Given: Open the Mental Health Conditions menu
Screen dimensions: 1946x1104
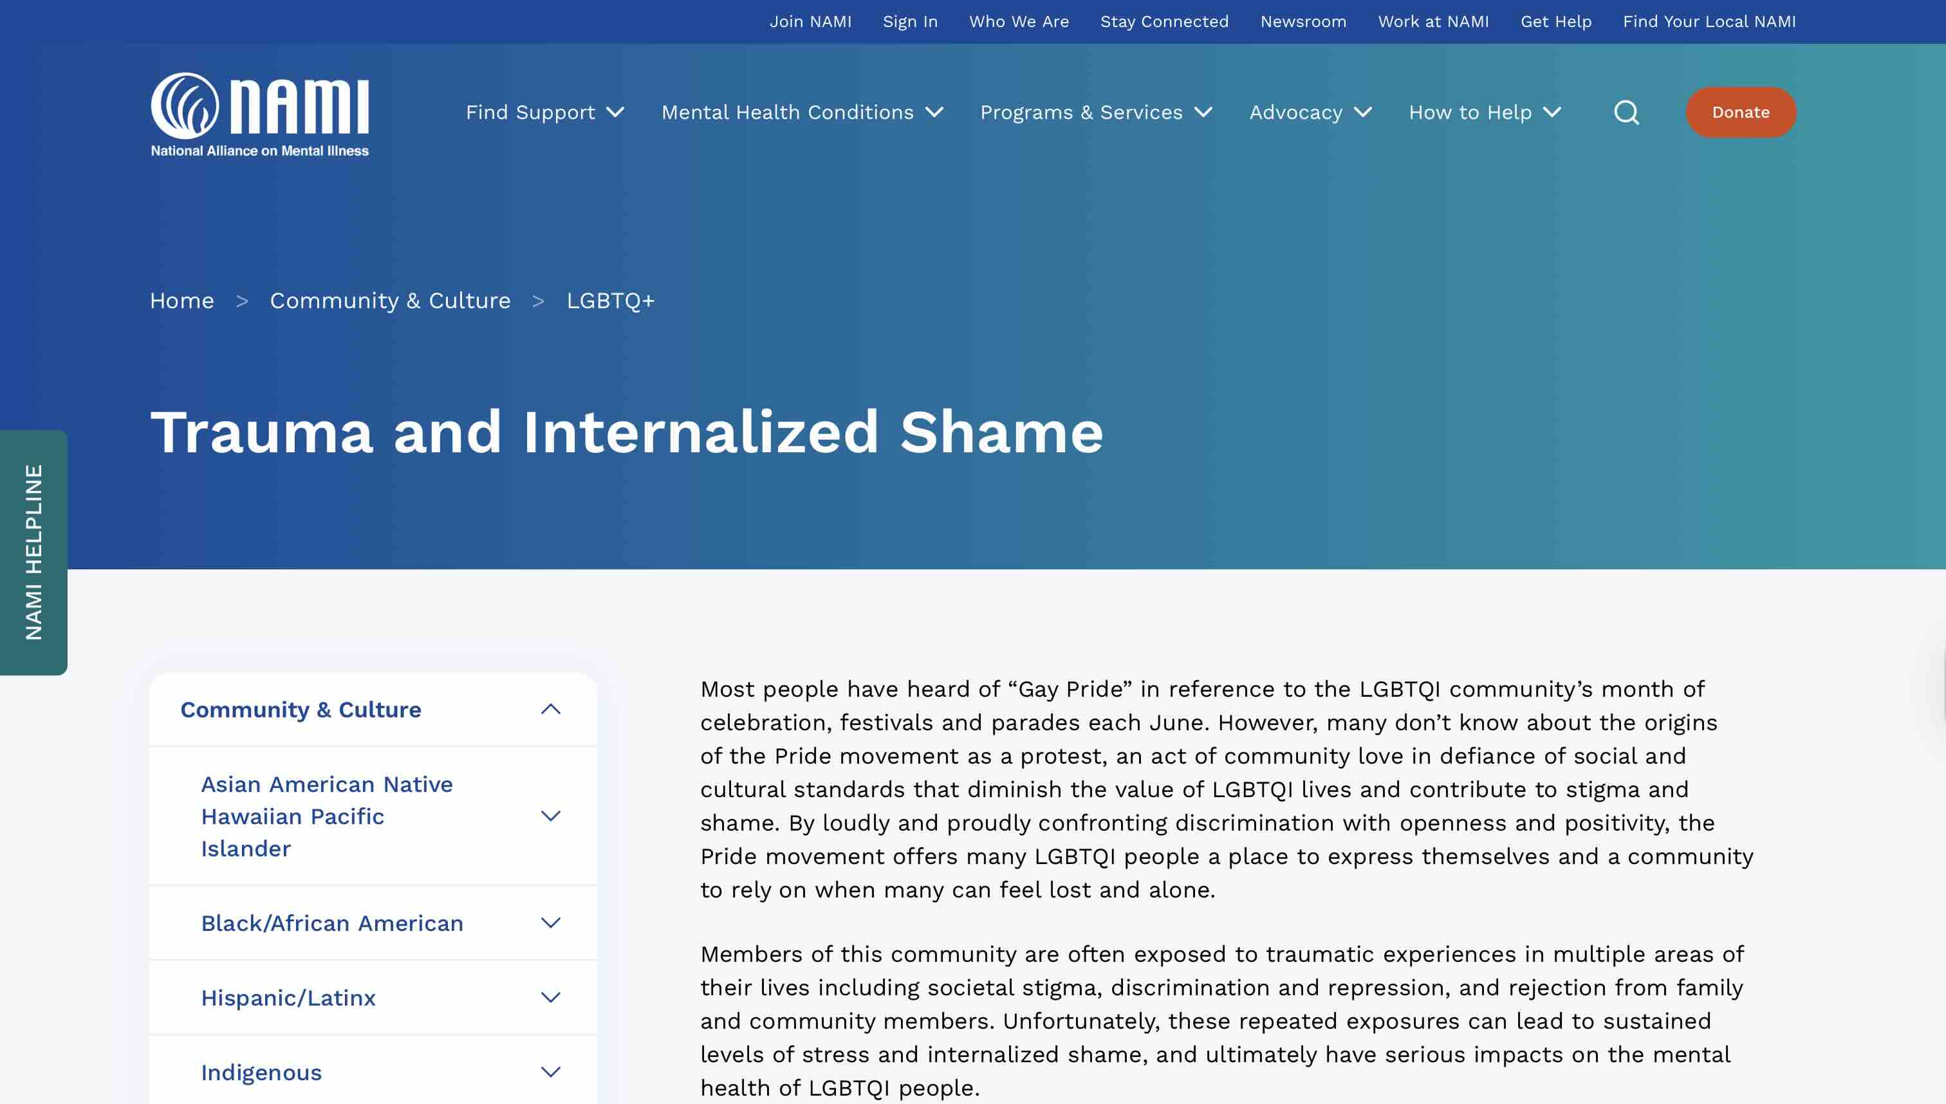Looking at the screenshot, I should point(787,112).
